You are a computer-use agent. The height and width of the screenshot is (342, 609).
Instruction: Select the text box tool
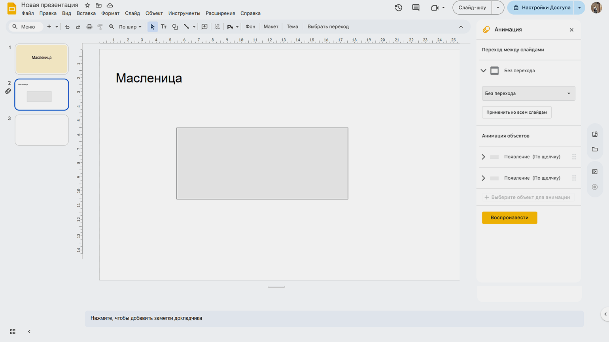[164, 27]
